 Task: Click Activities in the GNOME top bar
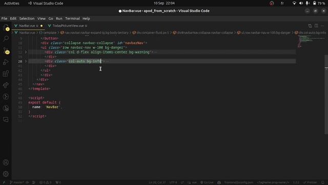(x=12, y=3)
